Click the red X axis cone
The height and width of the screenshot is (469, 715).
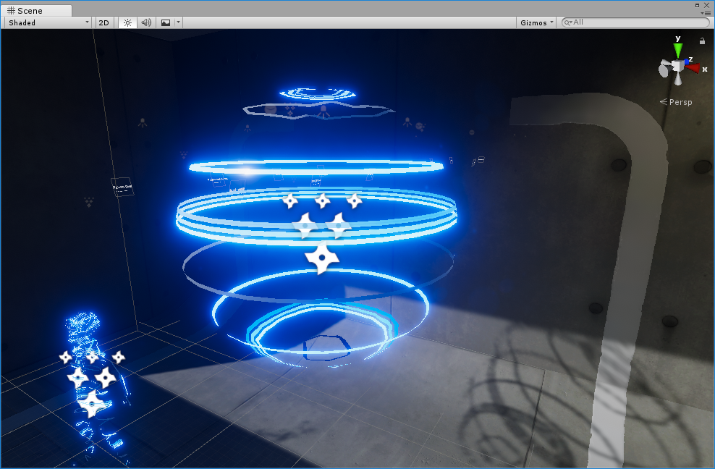(694, 68)
